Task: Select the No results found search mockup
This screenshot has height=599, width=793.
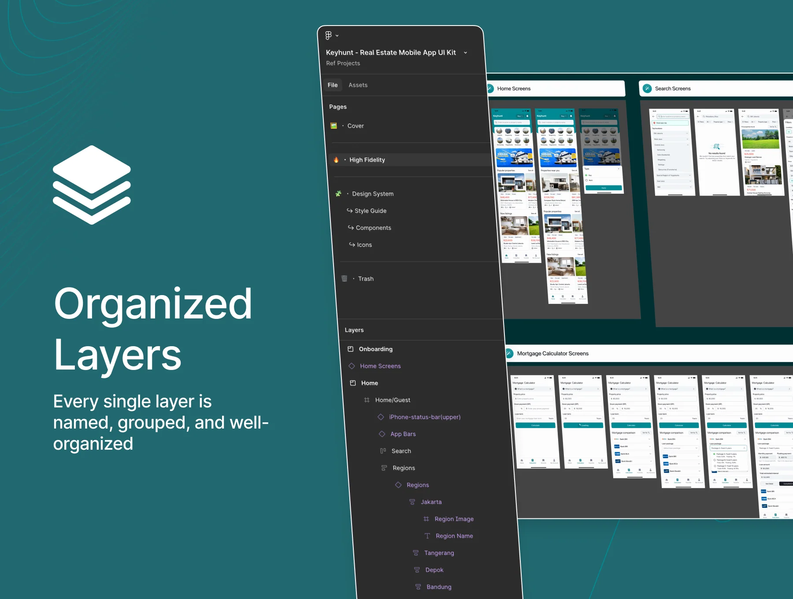Action: tap(717, 152)
